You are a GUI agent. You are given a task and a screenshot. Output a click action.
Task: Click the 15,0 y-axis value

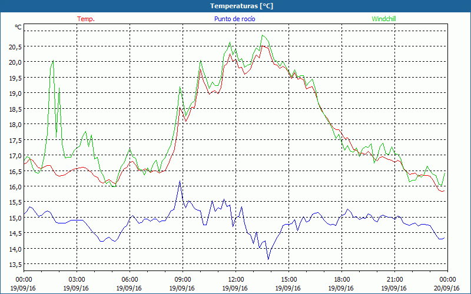click(x=15, y=218)
